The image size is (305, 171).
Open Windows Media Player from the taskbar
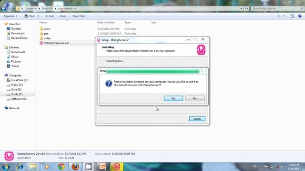coord(47,167)
